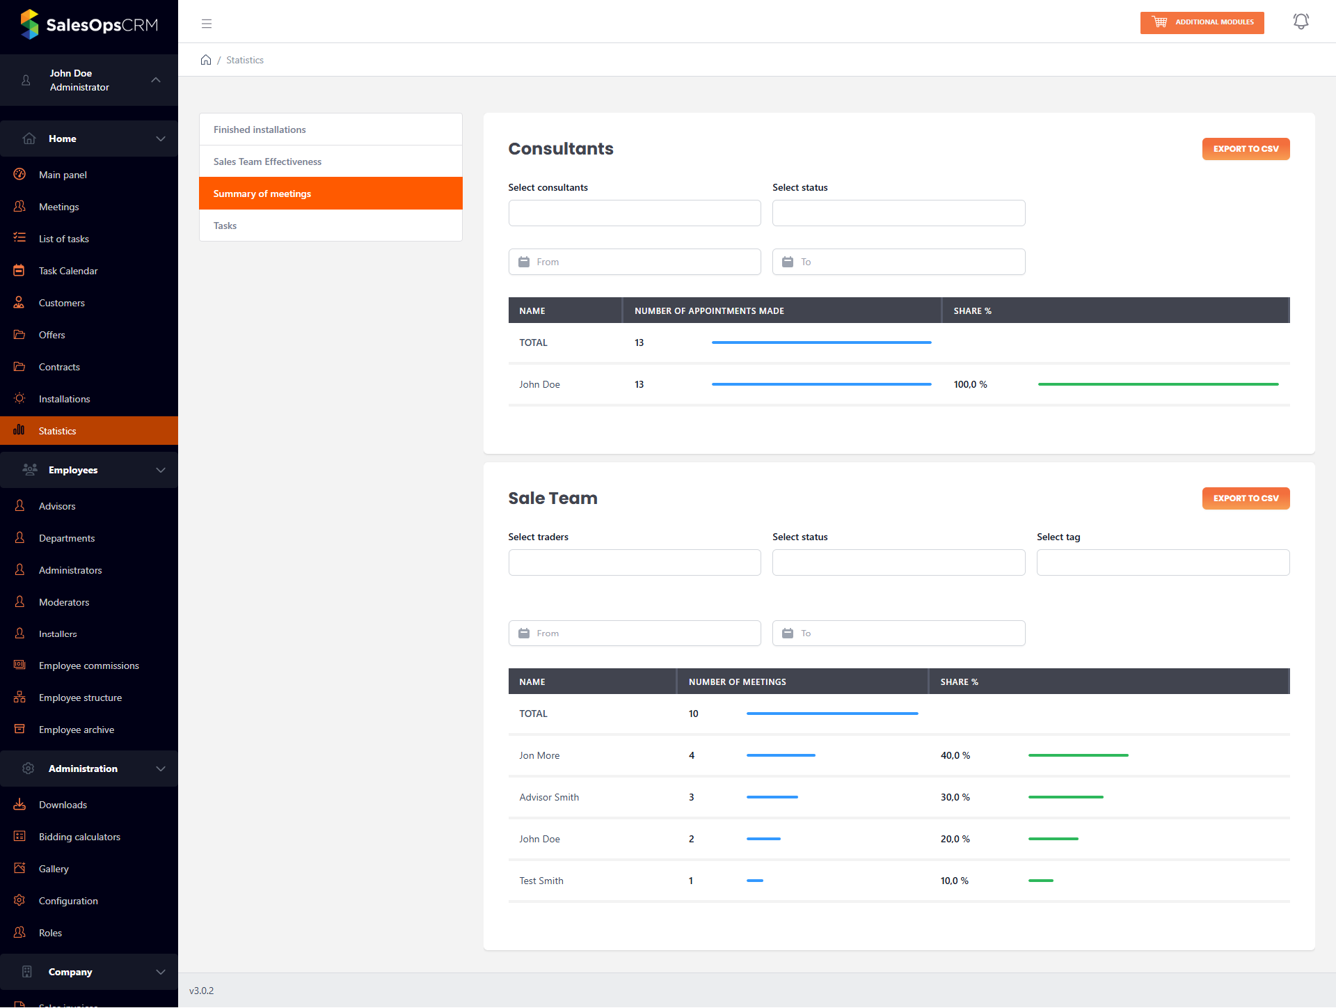This screenshot has height=1008, width=1336.
Task: Collapse the Employees sidebar section
Action: (x=161, y=470)
